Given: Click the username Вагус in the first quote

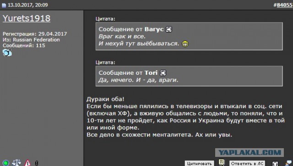Looking at the screenshot, I should point(154,29).
